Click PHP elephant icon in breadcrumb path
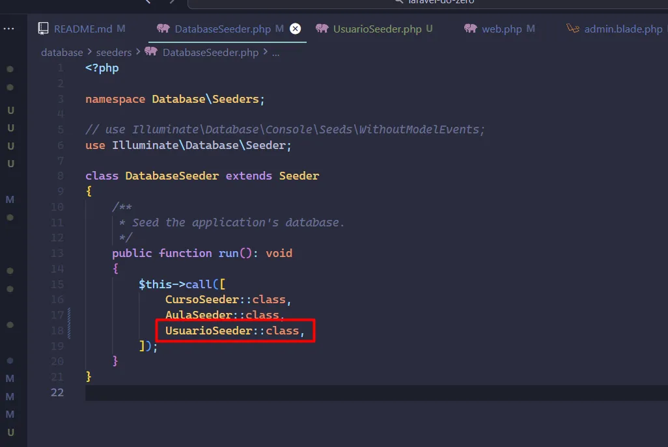The width and height of the screenshot is (668, 447). (x=151, y=52)
